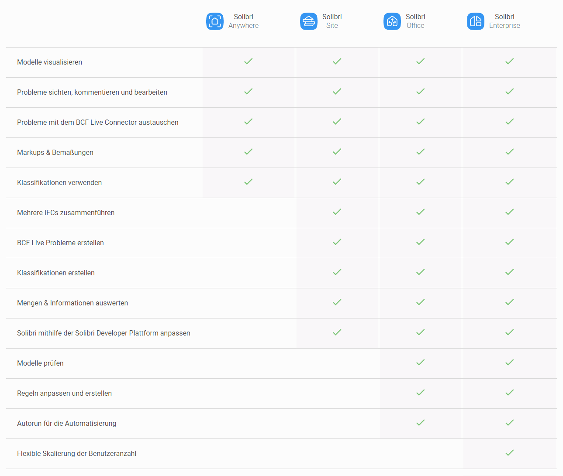Select 'Probleme mit dem BCF Live Connector austauschen'
The height and width of the screenshot is (476, 563).
pos(98,123)
